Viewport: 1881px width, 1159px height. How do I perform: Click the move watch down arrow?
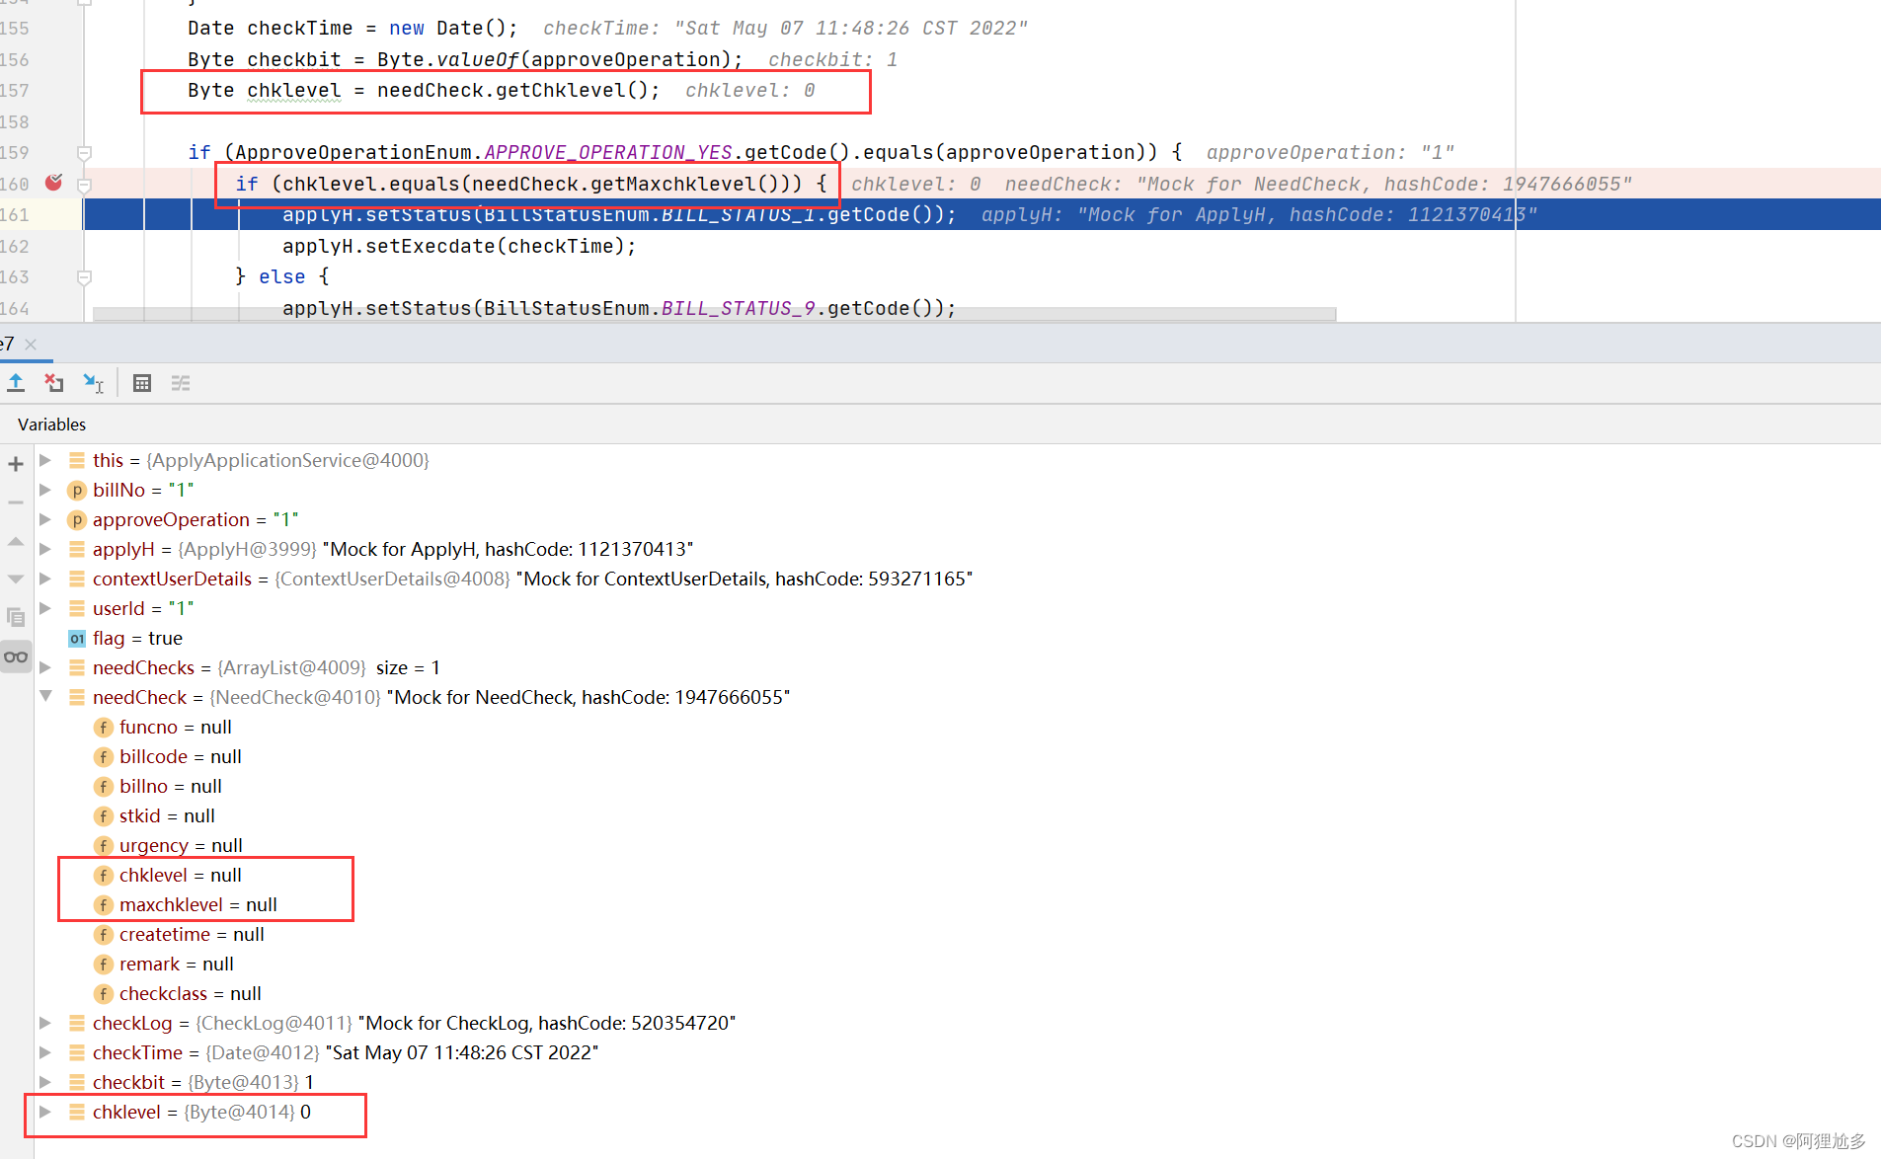pyautogui.click(x=16, y=579)
